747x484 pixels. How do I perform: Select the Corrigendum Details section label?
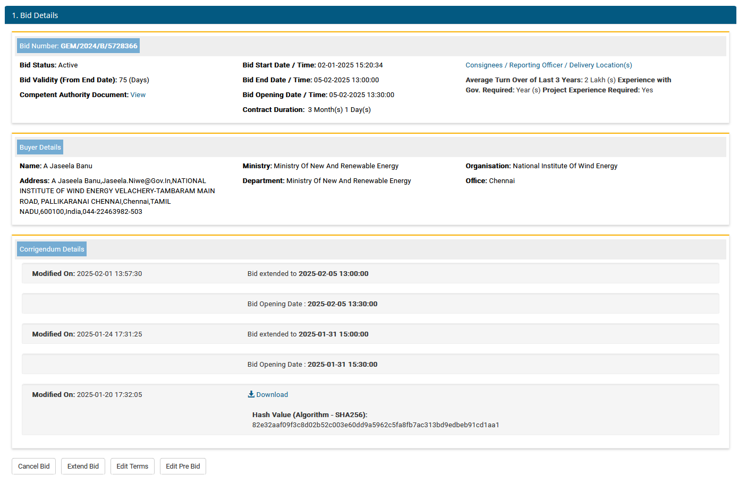tap(52, 249)
